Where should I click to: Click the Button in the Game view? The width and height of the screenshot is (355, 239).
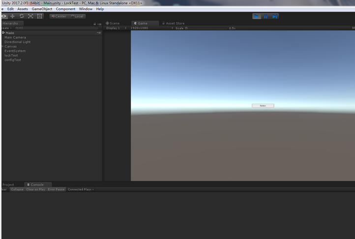263,106
